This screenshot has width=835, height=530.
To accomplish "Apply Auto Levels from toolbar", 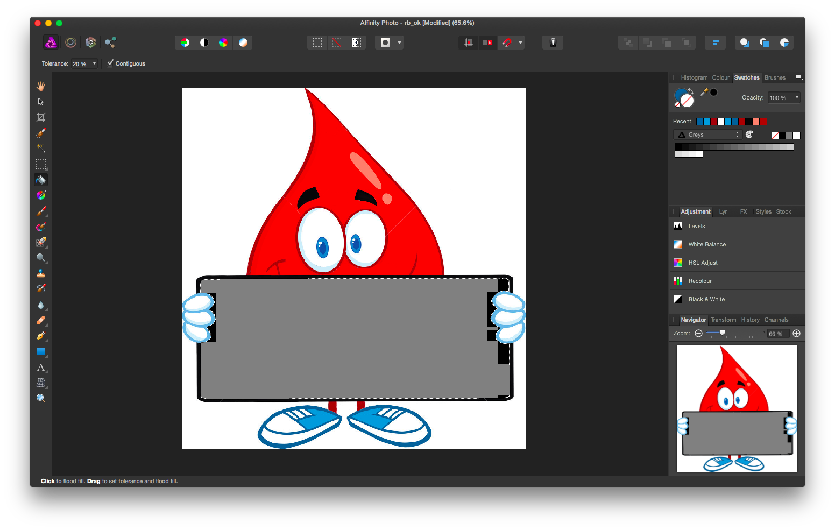I will (185, 43).
